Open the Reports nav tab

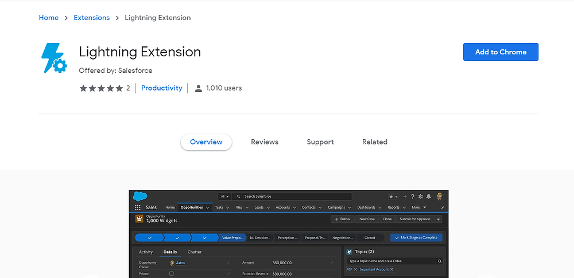pos(394,207)
